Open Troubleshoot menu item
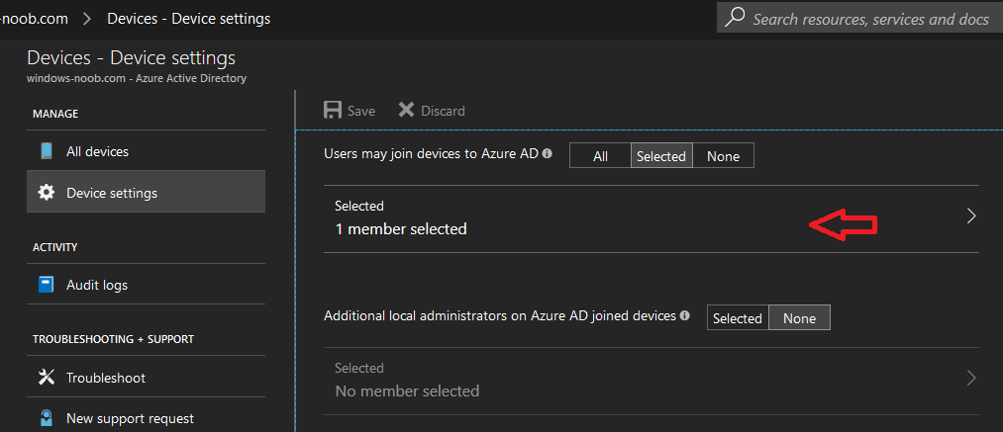Image resolution: width=1003 pixels, height=432 pixels. tap(146, 378)
